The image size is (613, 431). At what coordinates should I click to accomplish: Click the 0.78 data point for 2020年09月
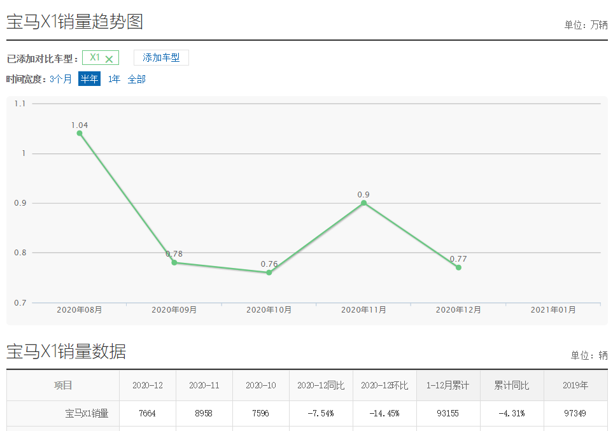pyautogui.click(x=174, y=262)
